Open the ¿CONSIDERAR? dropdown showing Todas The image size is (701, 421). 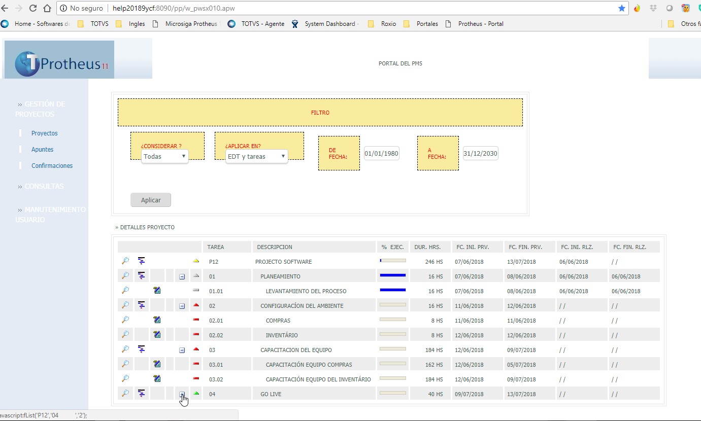165,156
